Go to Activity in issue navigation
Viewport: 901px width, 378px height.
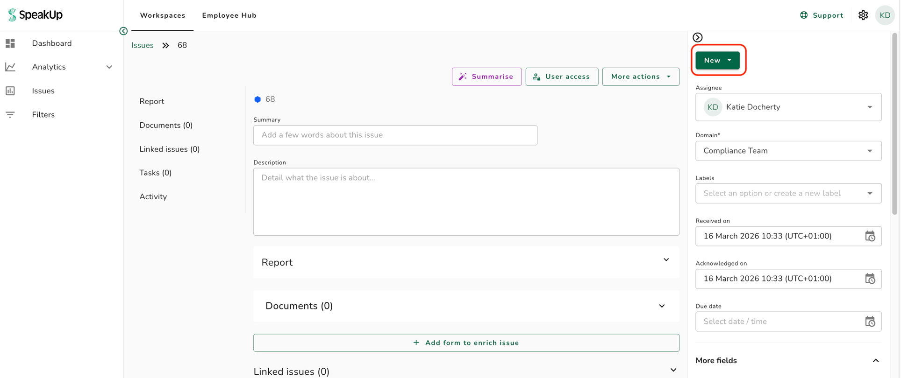[x=153, y=196]
